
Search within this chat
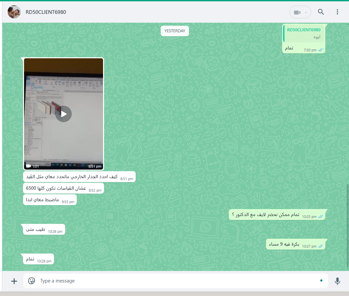pos(321,12)
